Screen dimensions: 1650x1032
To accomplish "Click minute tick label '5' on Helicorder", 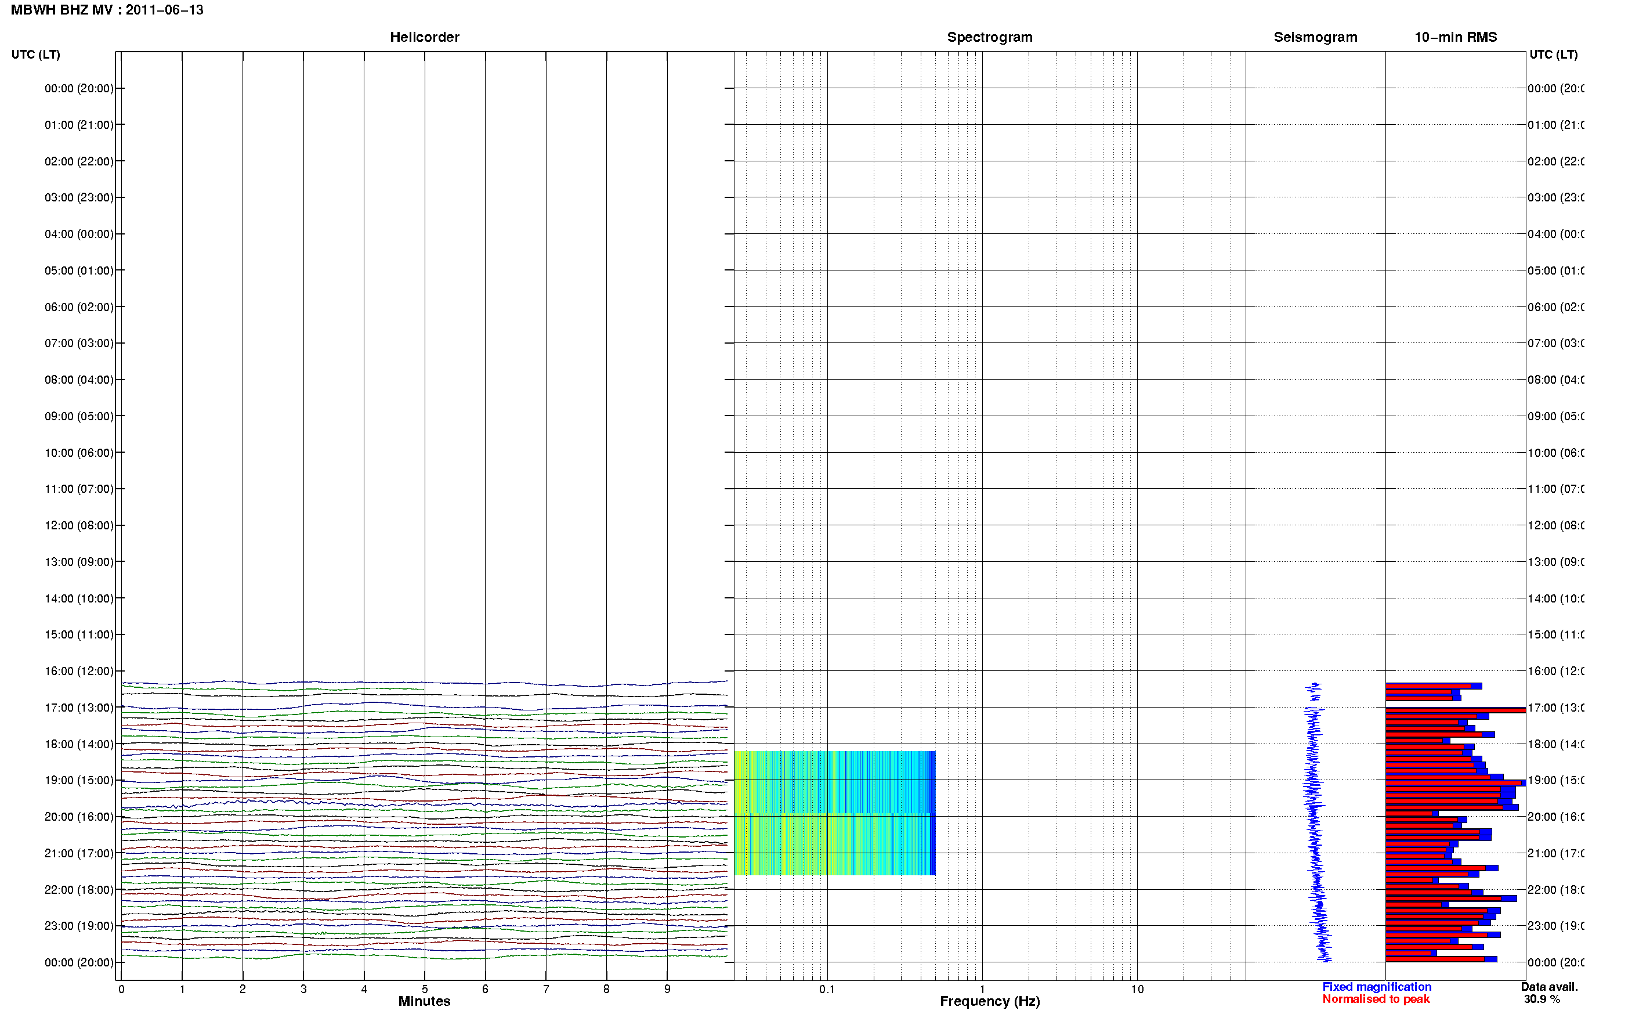I will tap(424, 990).
